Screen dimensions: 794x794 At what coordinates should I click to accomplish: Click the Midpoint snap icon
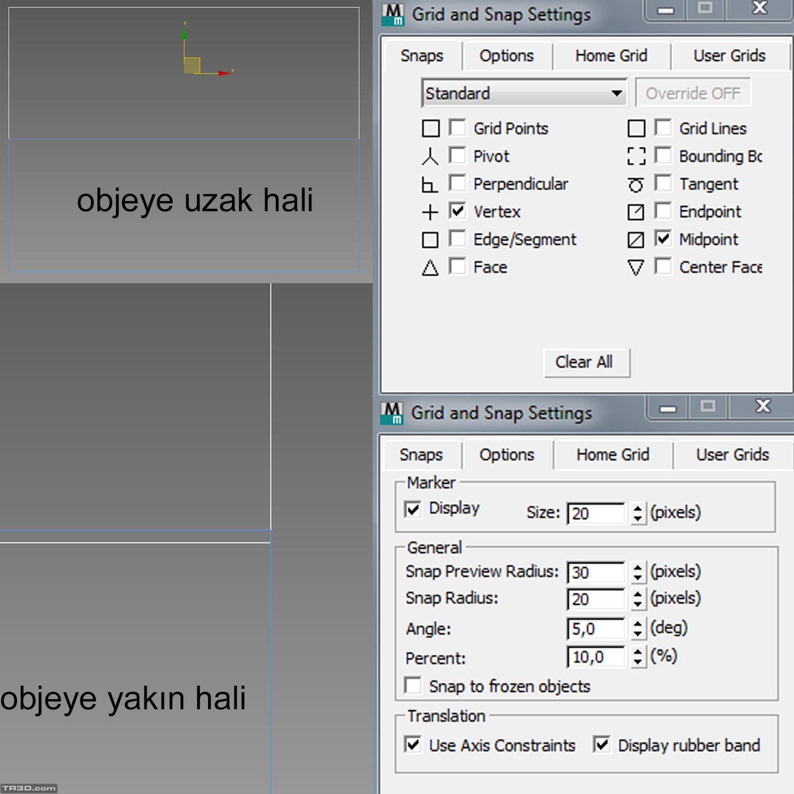(x=636, y=240)
